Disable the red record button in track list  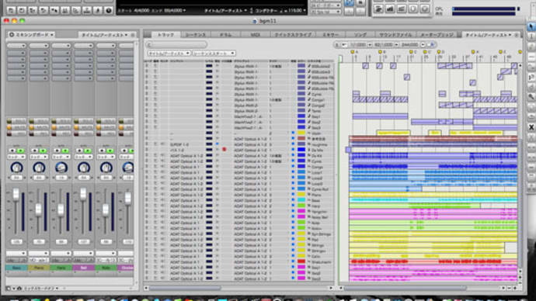tap(224, 149)
